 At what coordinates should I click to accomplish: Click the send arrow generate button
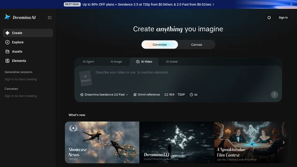[x=274, y=95]
